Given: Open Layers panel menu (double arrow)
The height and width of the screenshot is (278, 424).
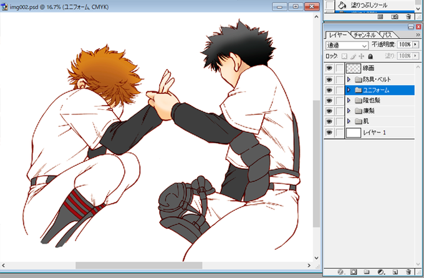Looking at the screenshot, I should click(418, 35).
